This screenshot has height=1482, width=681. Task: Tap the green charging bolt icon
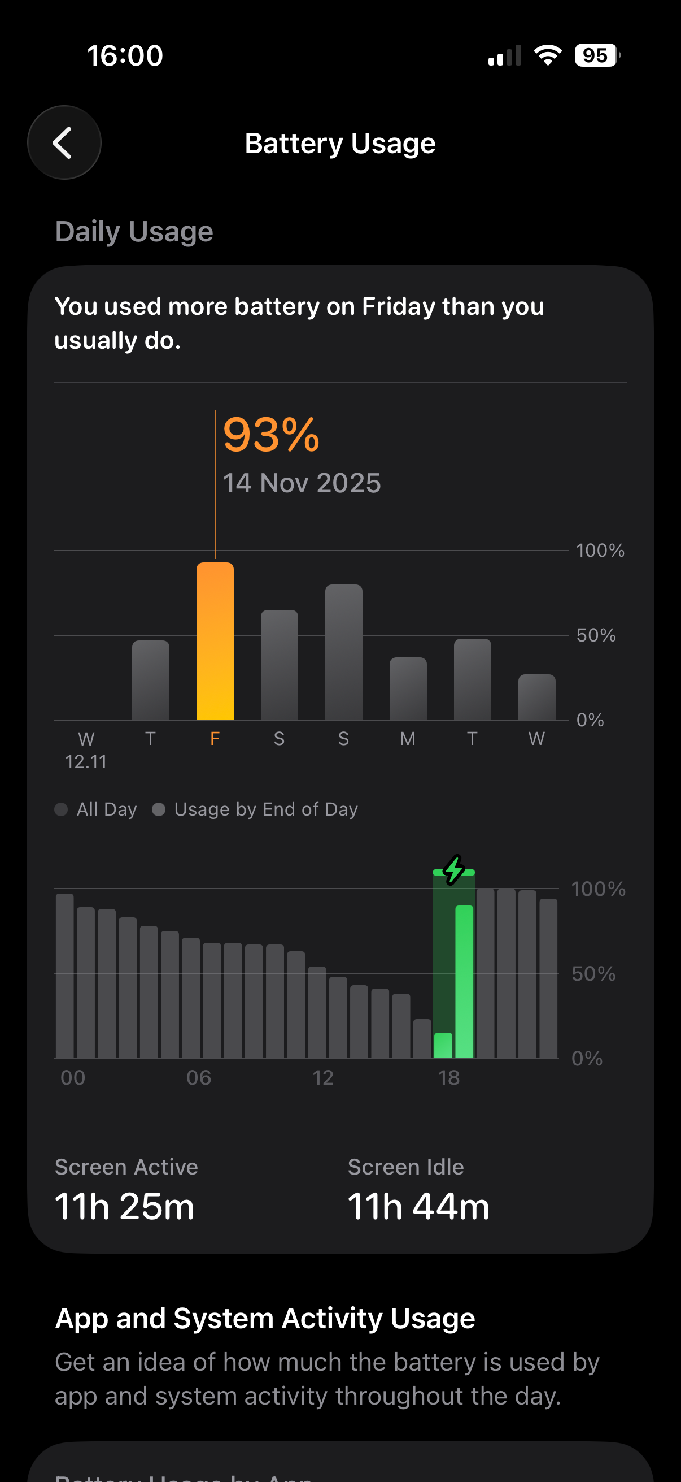point(454,870)
